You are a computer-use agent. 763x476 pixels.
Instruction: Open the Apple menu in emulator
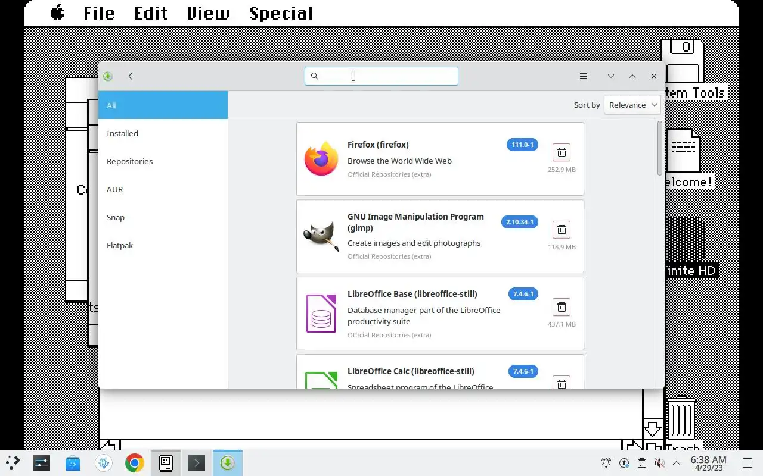pyautogui.click(x=58, y=13)
